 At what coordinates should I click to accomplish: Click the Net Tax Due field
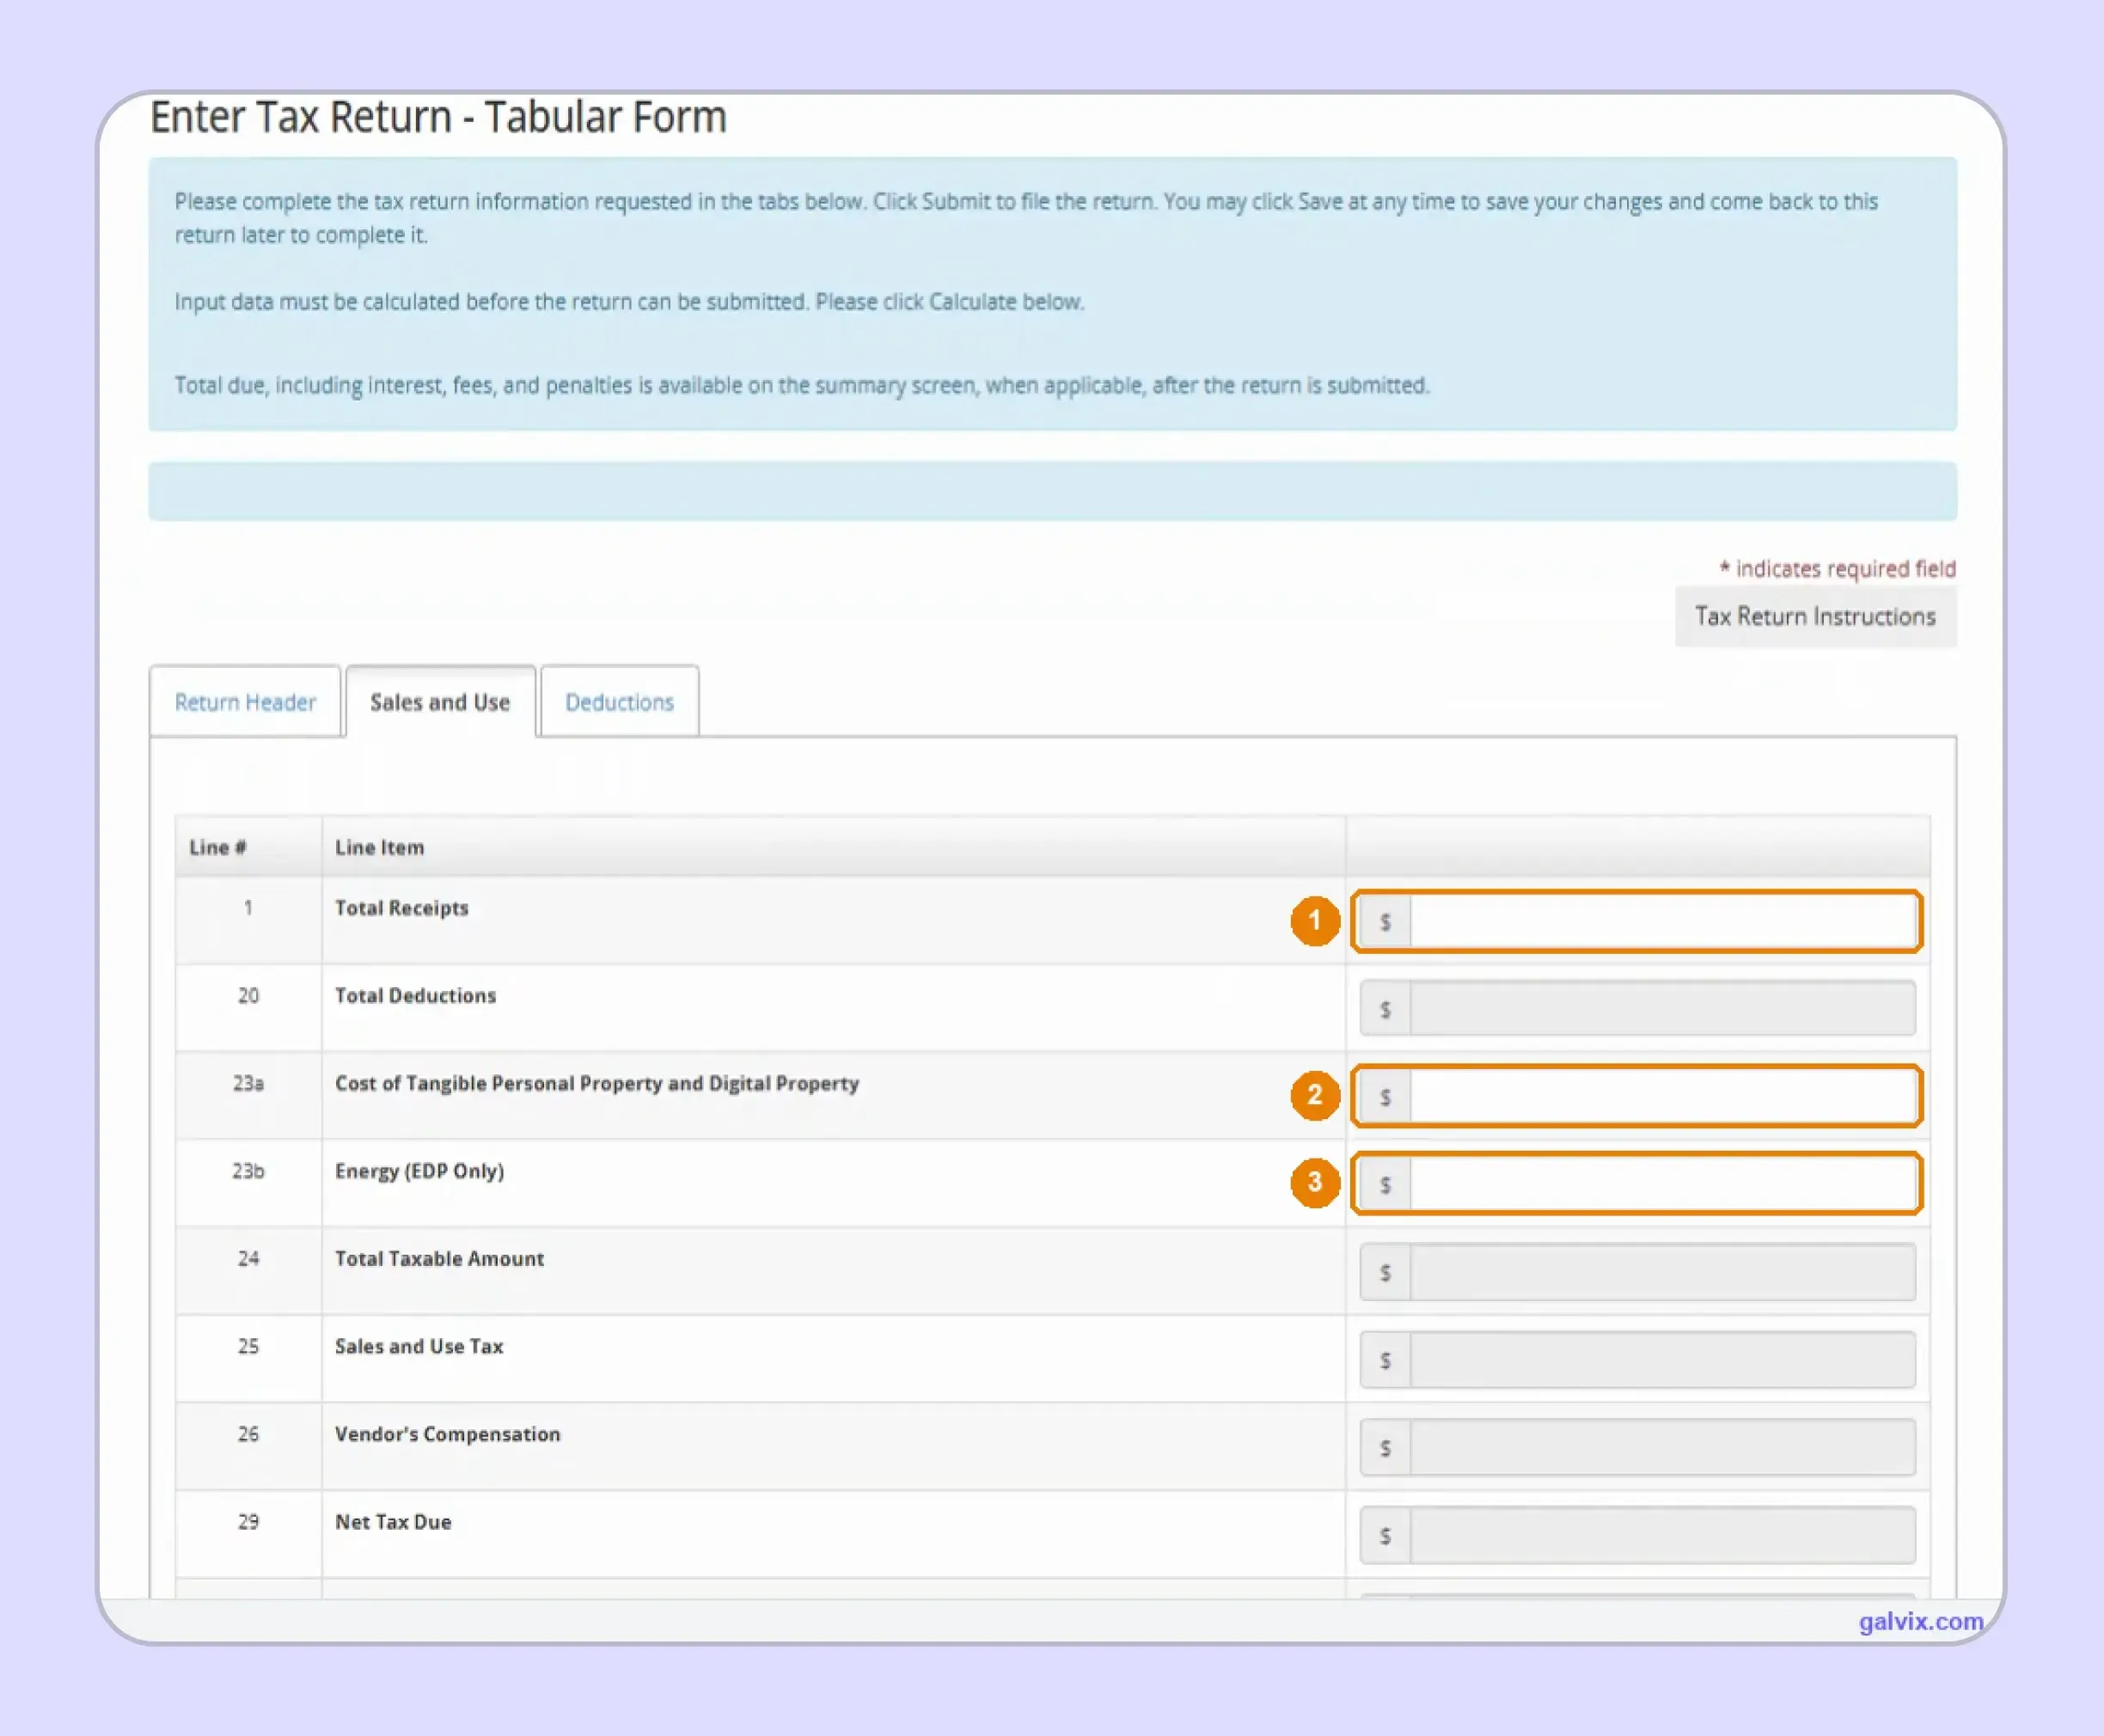coord(1663,1535)
